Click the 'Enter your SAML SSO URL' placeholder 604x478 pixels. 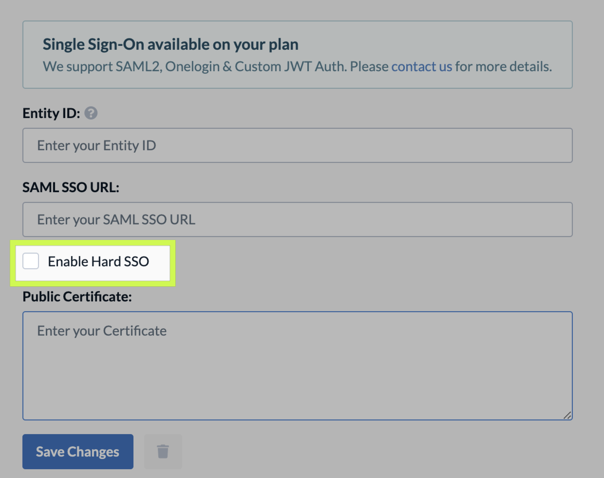click(x=116, y=219)
